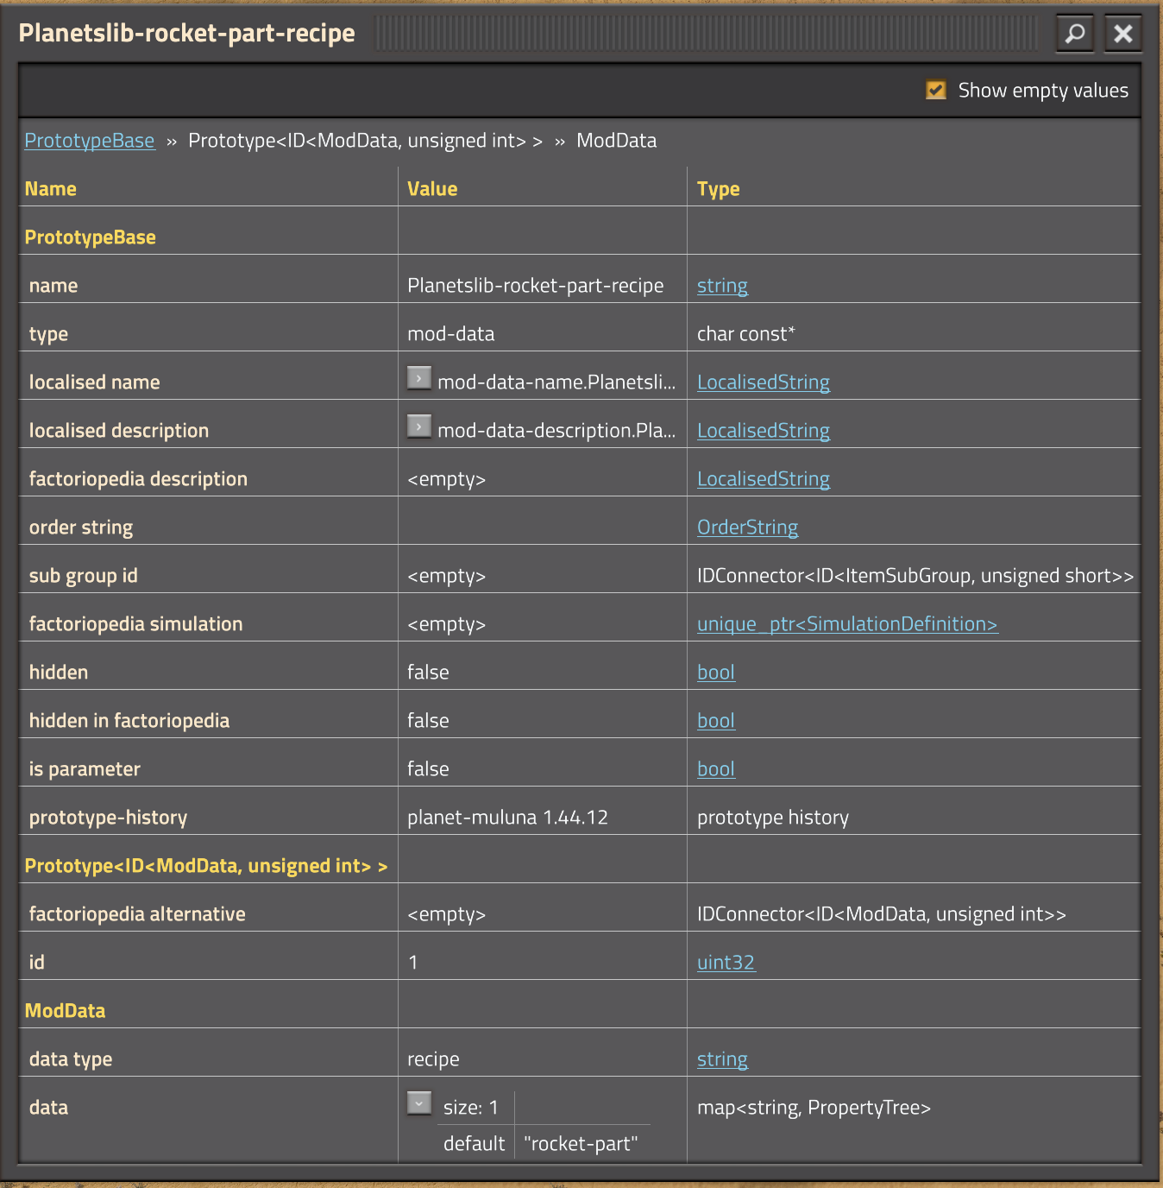Close the prototype explorer window

coord(1123,34)
